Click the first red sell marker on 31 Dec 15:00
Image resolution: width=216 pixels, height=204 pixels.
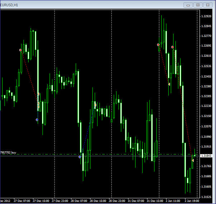pos(158,45)
